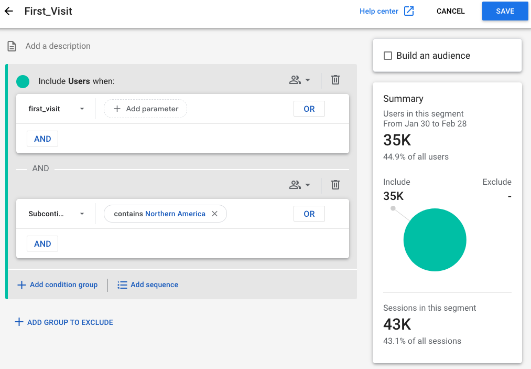
Task: Click OR in the Subcontinent condition
Action: pos(309,214)
